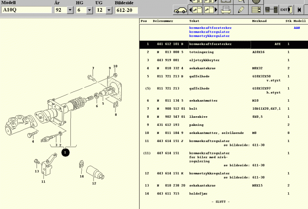Open the UG subgroup dropdown
The height and width of the screenshot is (209, 308).
point(109,10)
